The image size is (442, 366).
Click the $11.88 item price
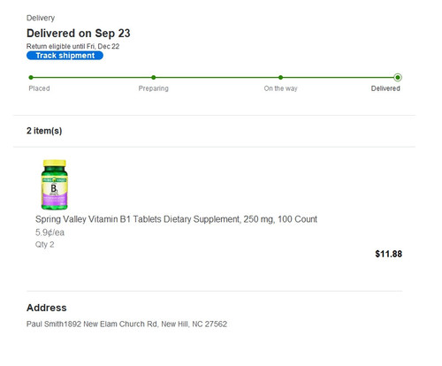pyautogui.click(x=389, y=254)
